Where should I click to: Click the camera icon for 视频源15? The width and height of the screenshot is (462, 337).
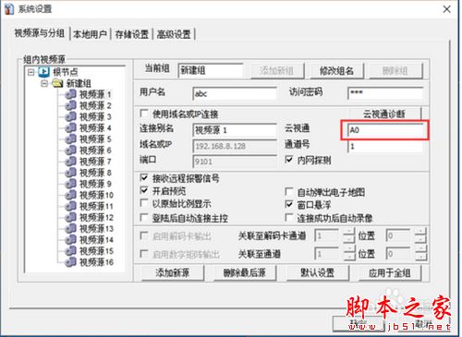(x=70, y=251)
